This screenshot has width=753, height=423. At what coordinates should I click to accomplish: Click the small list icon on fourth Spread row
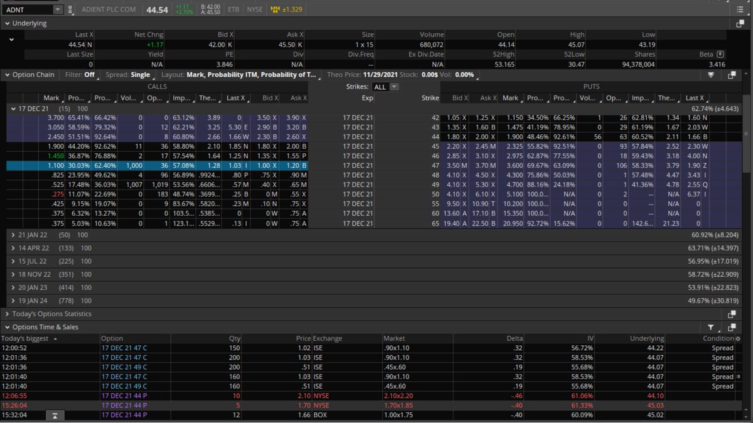(x=739, y=377)
